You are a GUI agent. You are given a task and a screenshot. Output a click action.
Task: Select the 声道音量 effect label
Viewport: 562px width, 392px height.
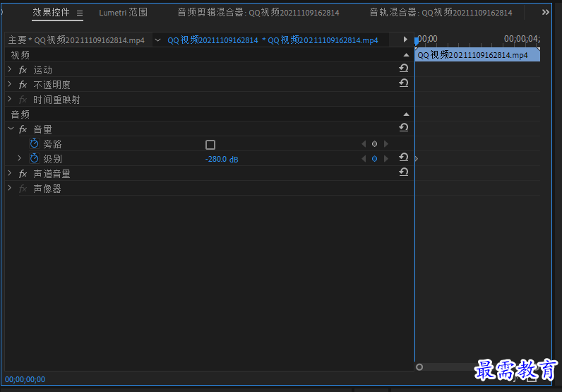pos(52,174)
